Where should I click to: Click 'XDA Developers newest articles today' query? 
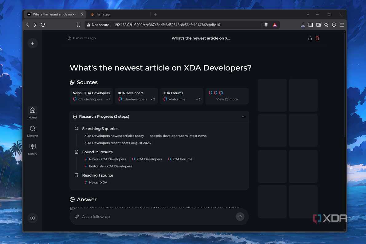[x=114, y=136]
